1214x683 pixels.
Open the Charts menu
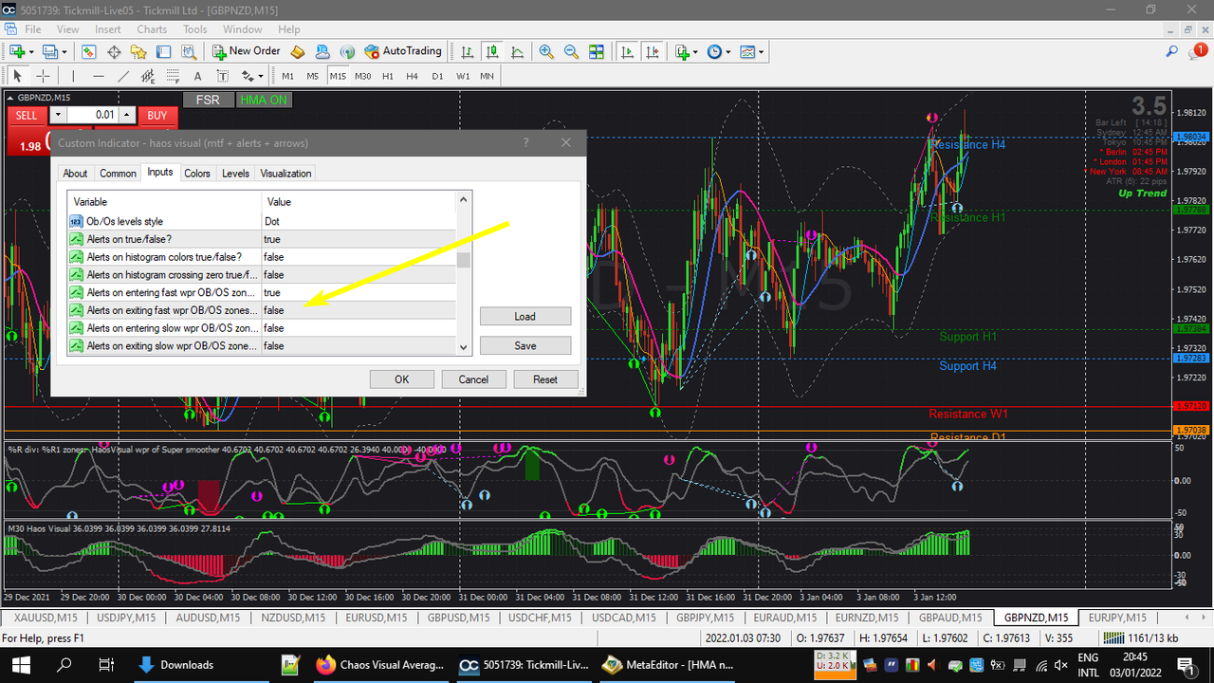pyautogui.click(x=152, y=29)
